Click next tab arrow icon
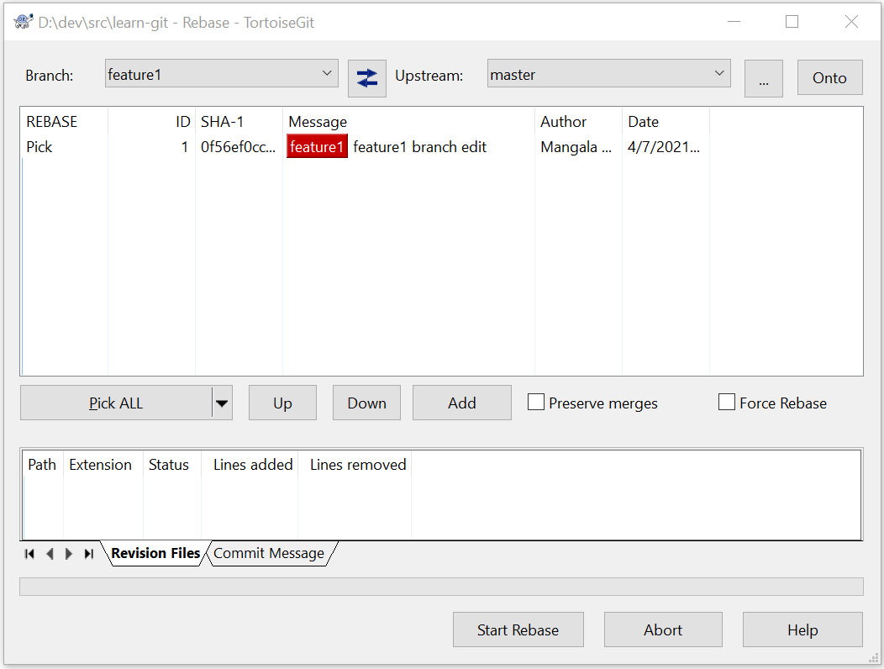The width and height of the screenshot is (884, 669). click(x=69, y=554)
